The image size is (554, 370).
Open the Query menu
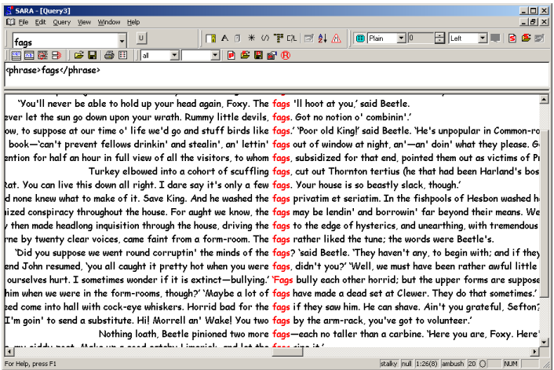[x=61, y=22]
